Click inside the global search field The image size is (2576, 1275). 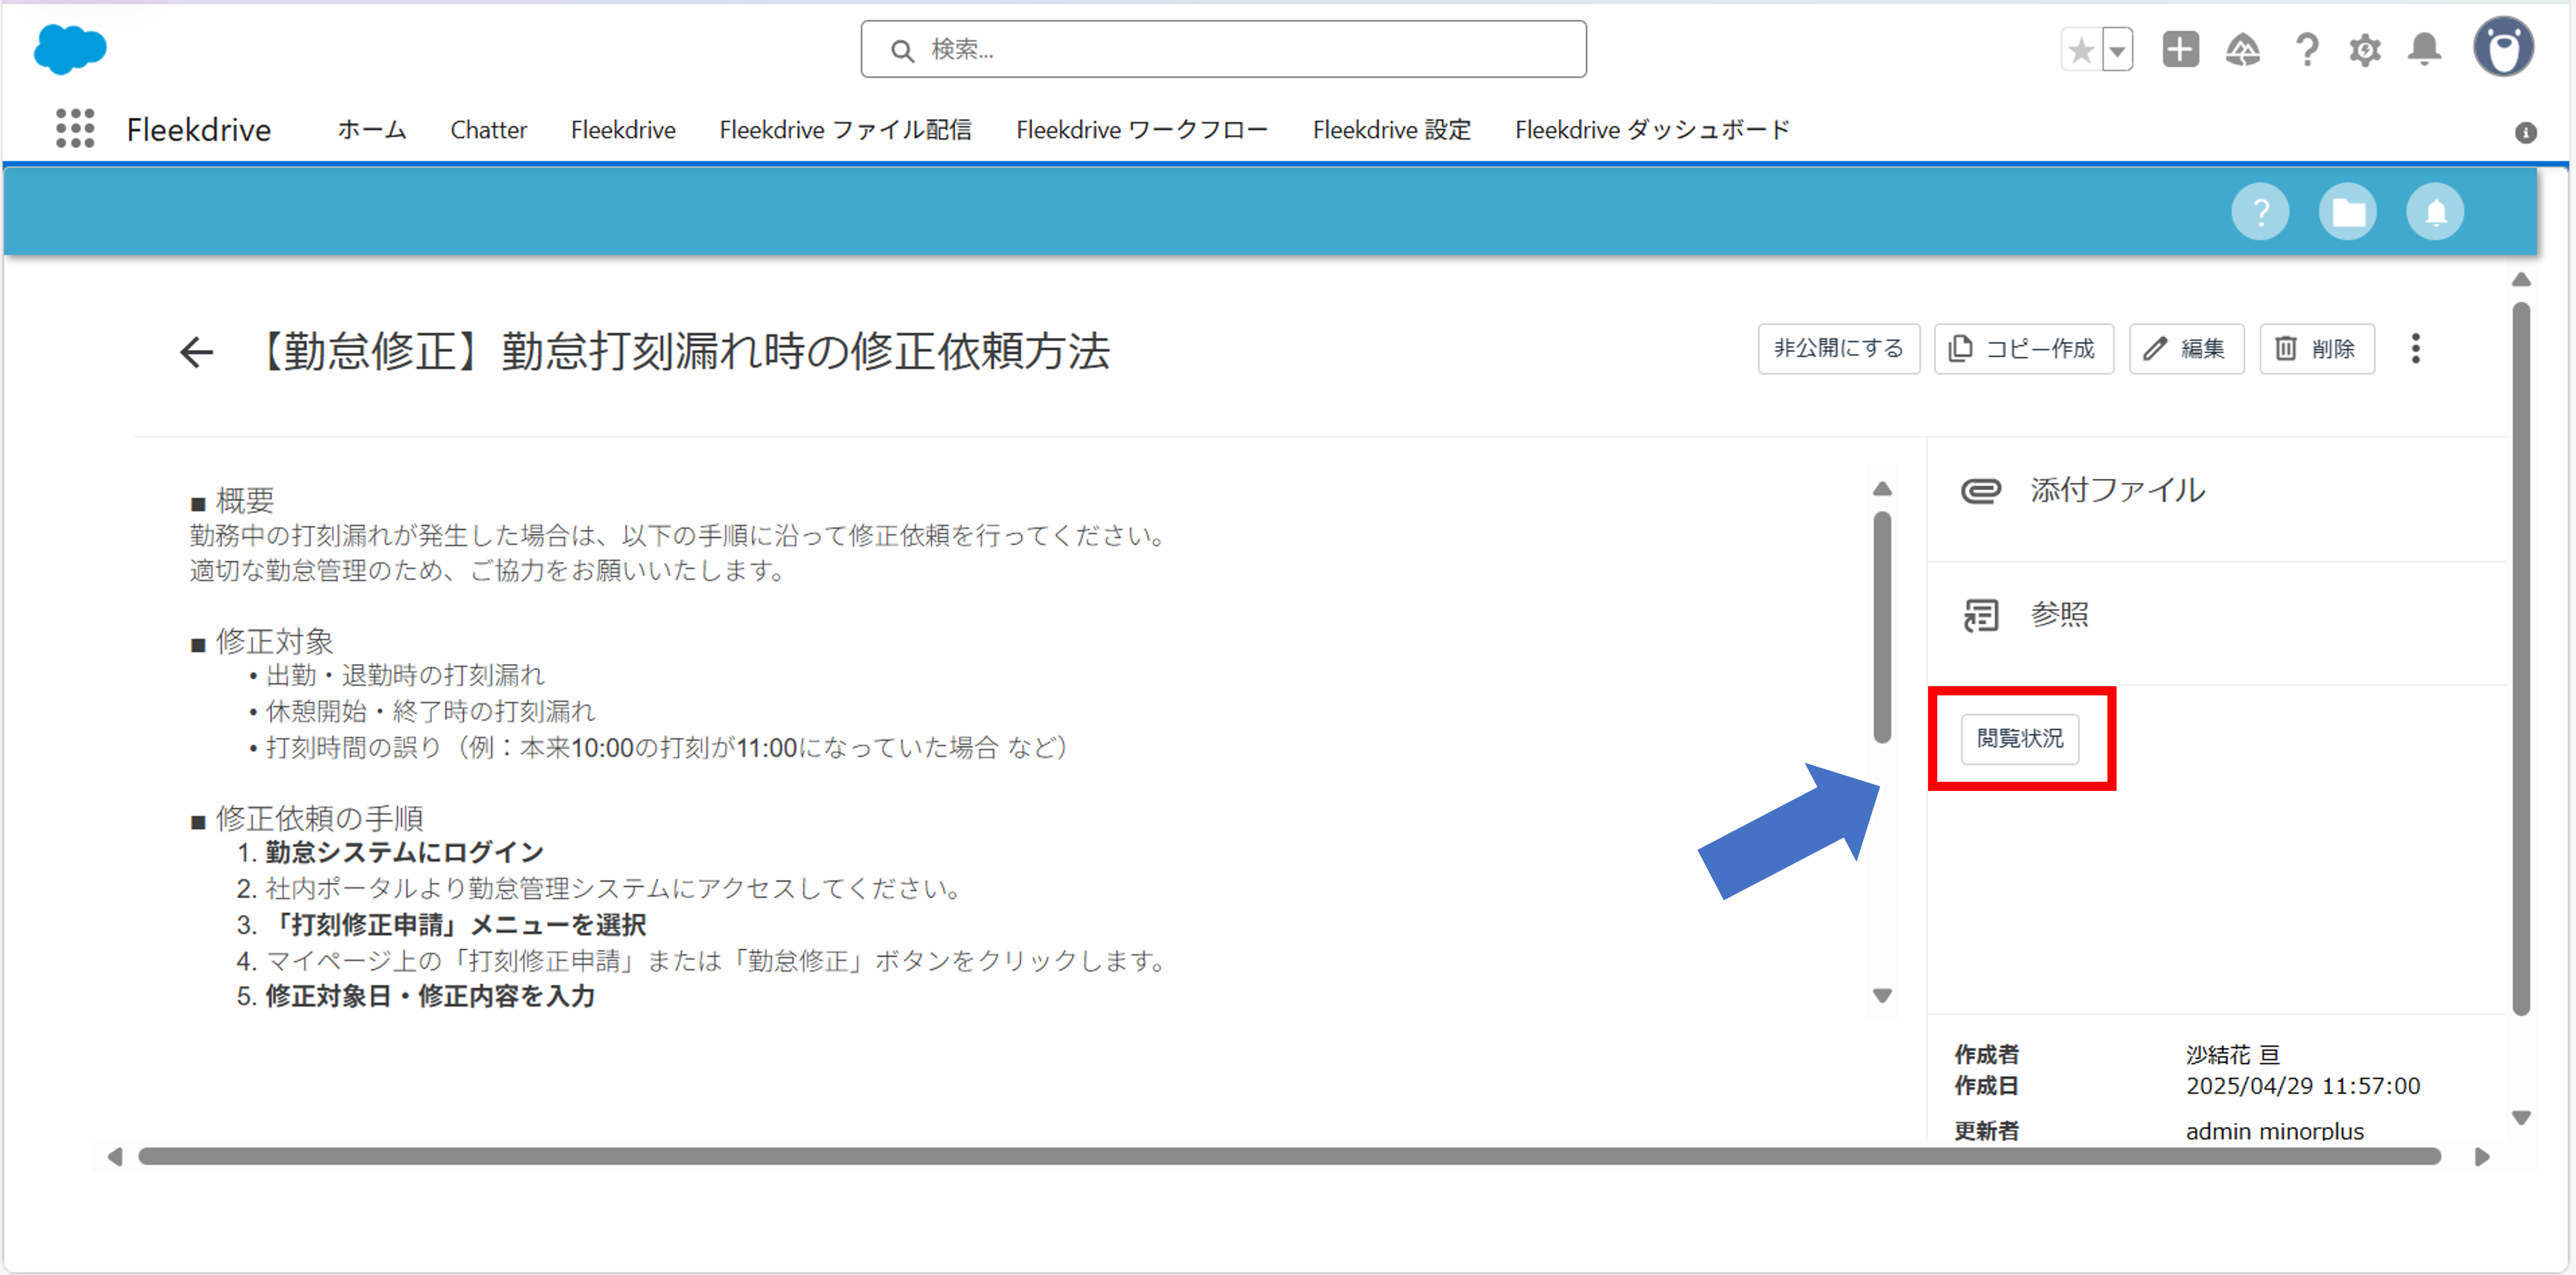(x=1223, y=49)
